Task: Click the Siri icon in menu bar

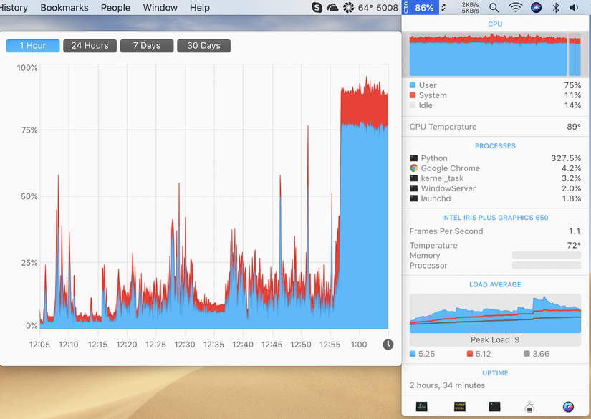Action: pyautogui.click(x=536, y=8)
